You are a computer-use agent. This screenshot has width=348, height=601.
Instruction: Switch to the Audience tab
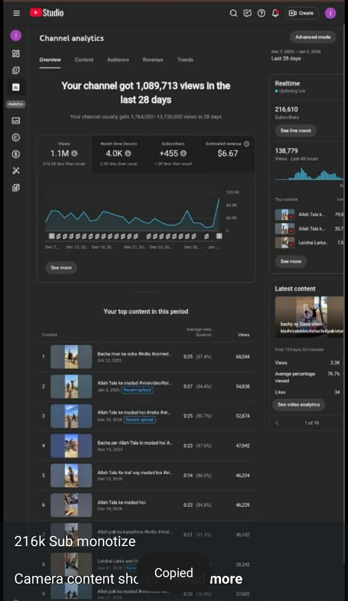click(118, 60)
